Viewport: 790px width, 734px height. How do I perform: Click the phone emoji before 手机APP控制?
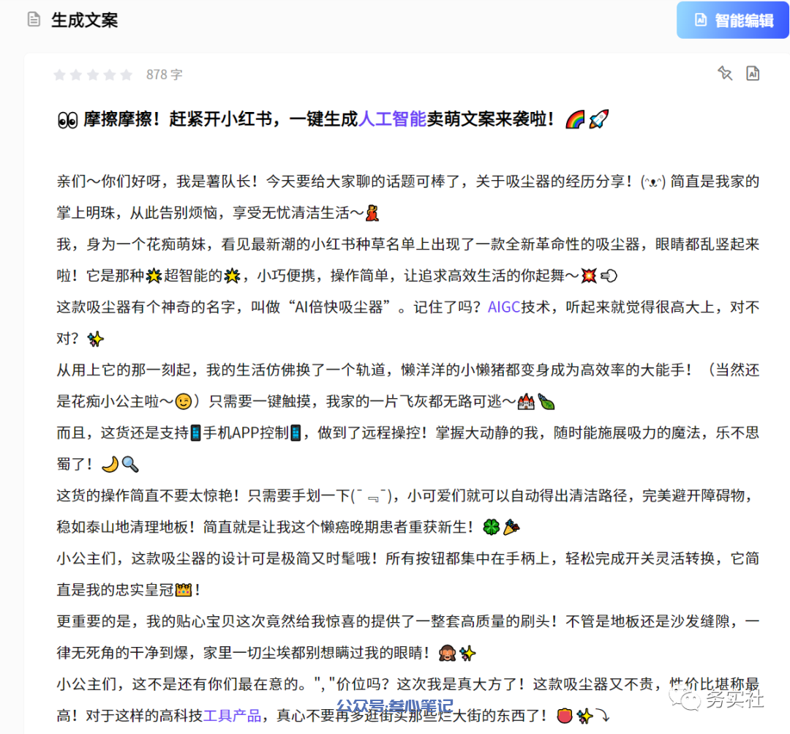tap(196, 433)
